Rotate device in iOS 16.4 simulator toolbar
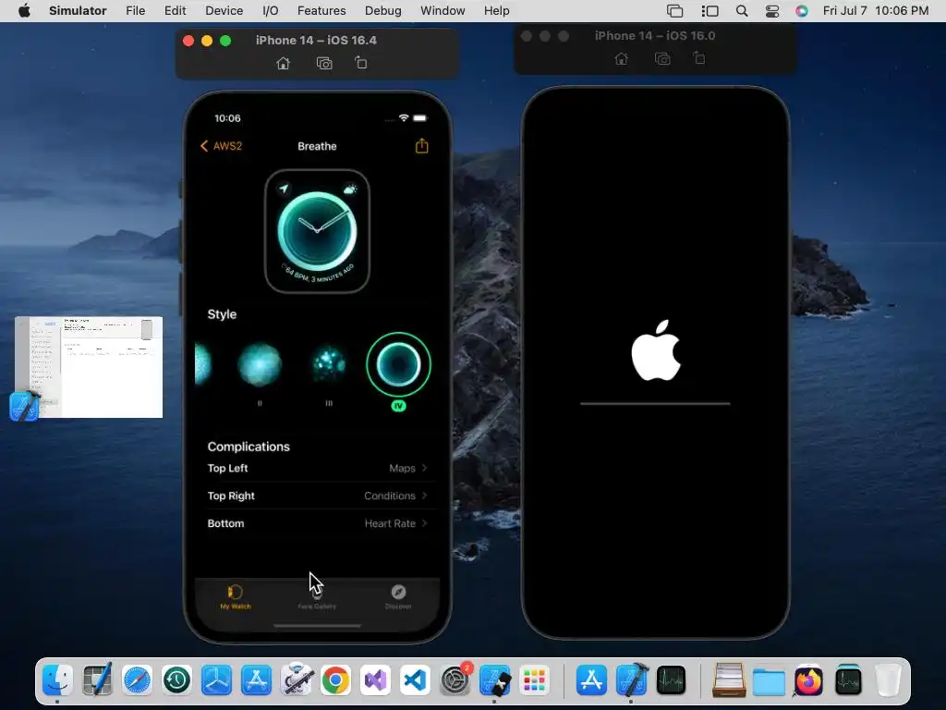The width and height of the screenshot is (946, 710). [x=361, y=63]
